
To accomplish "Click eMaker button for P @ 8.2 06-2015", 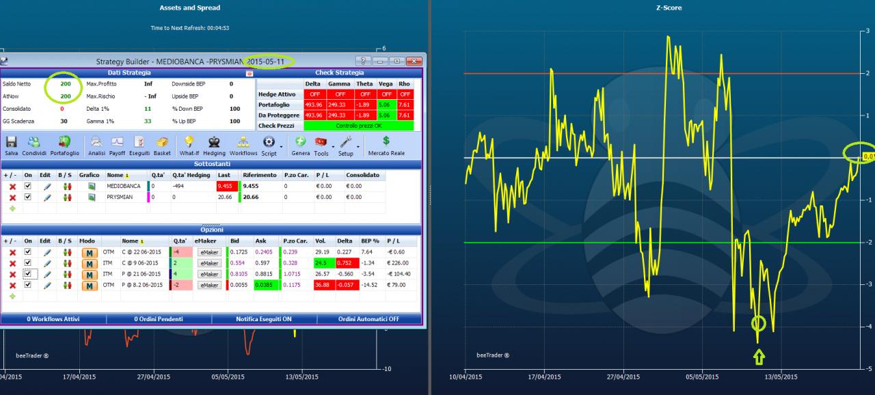I will [x=209, y=285].
